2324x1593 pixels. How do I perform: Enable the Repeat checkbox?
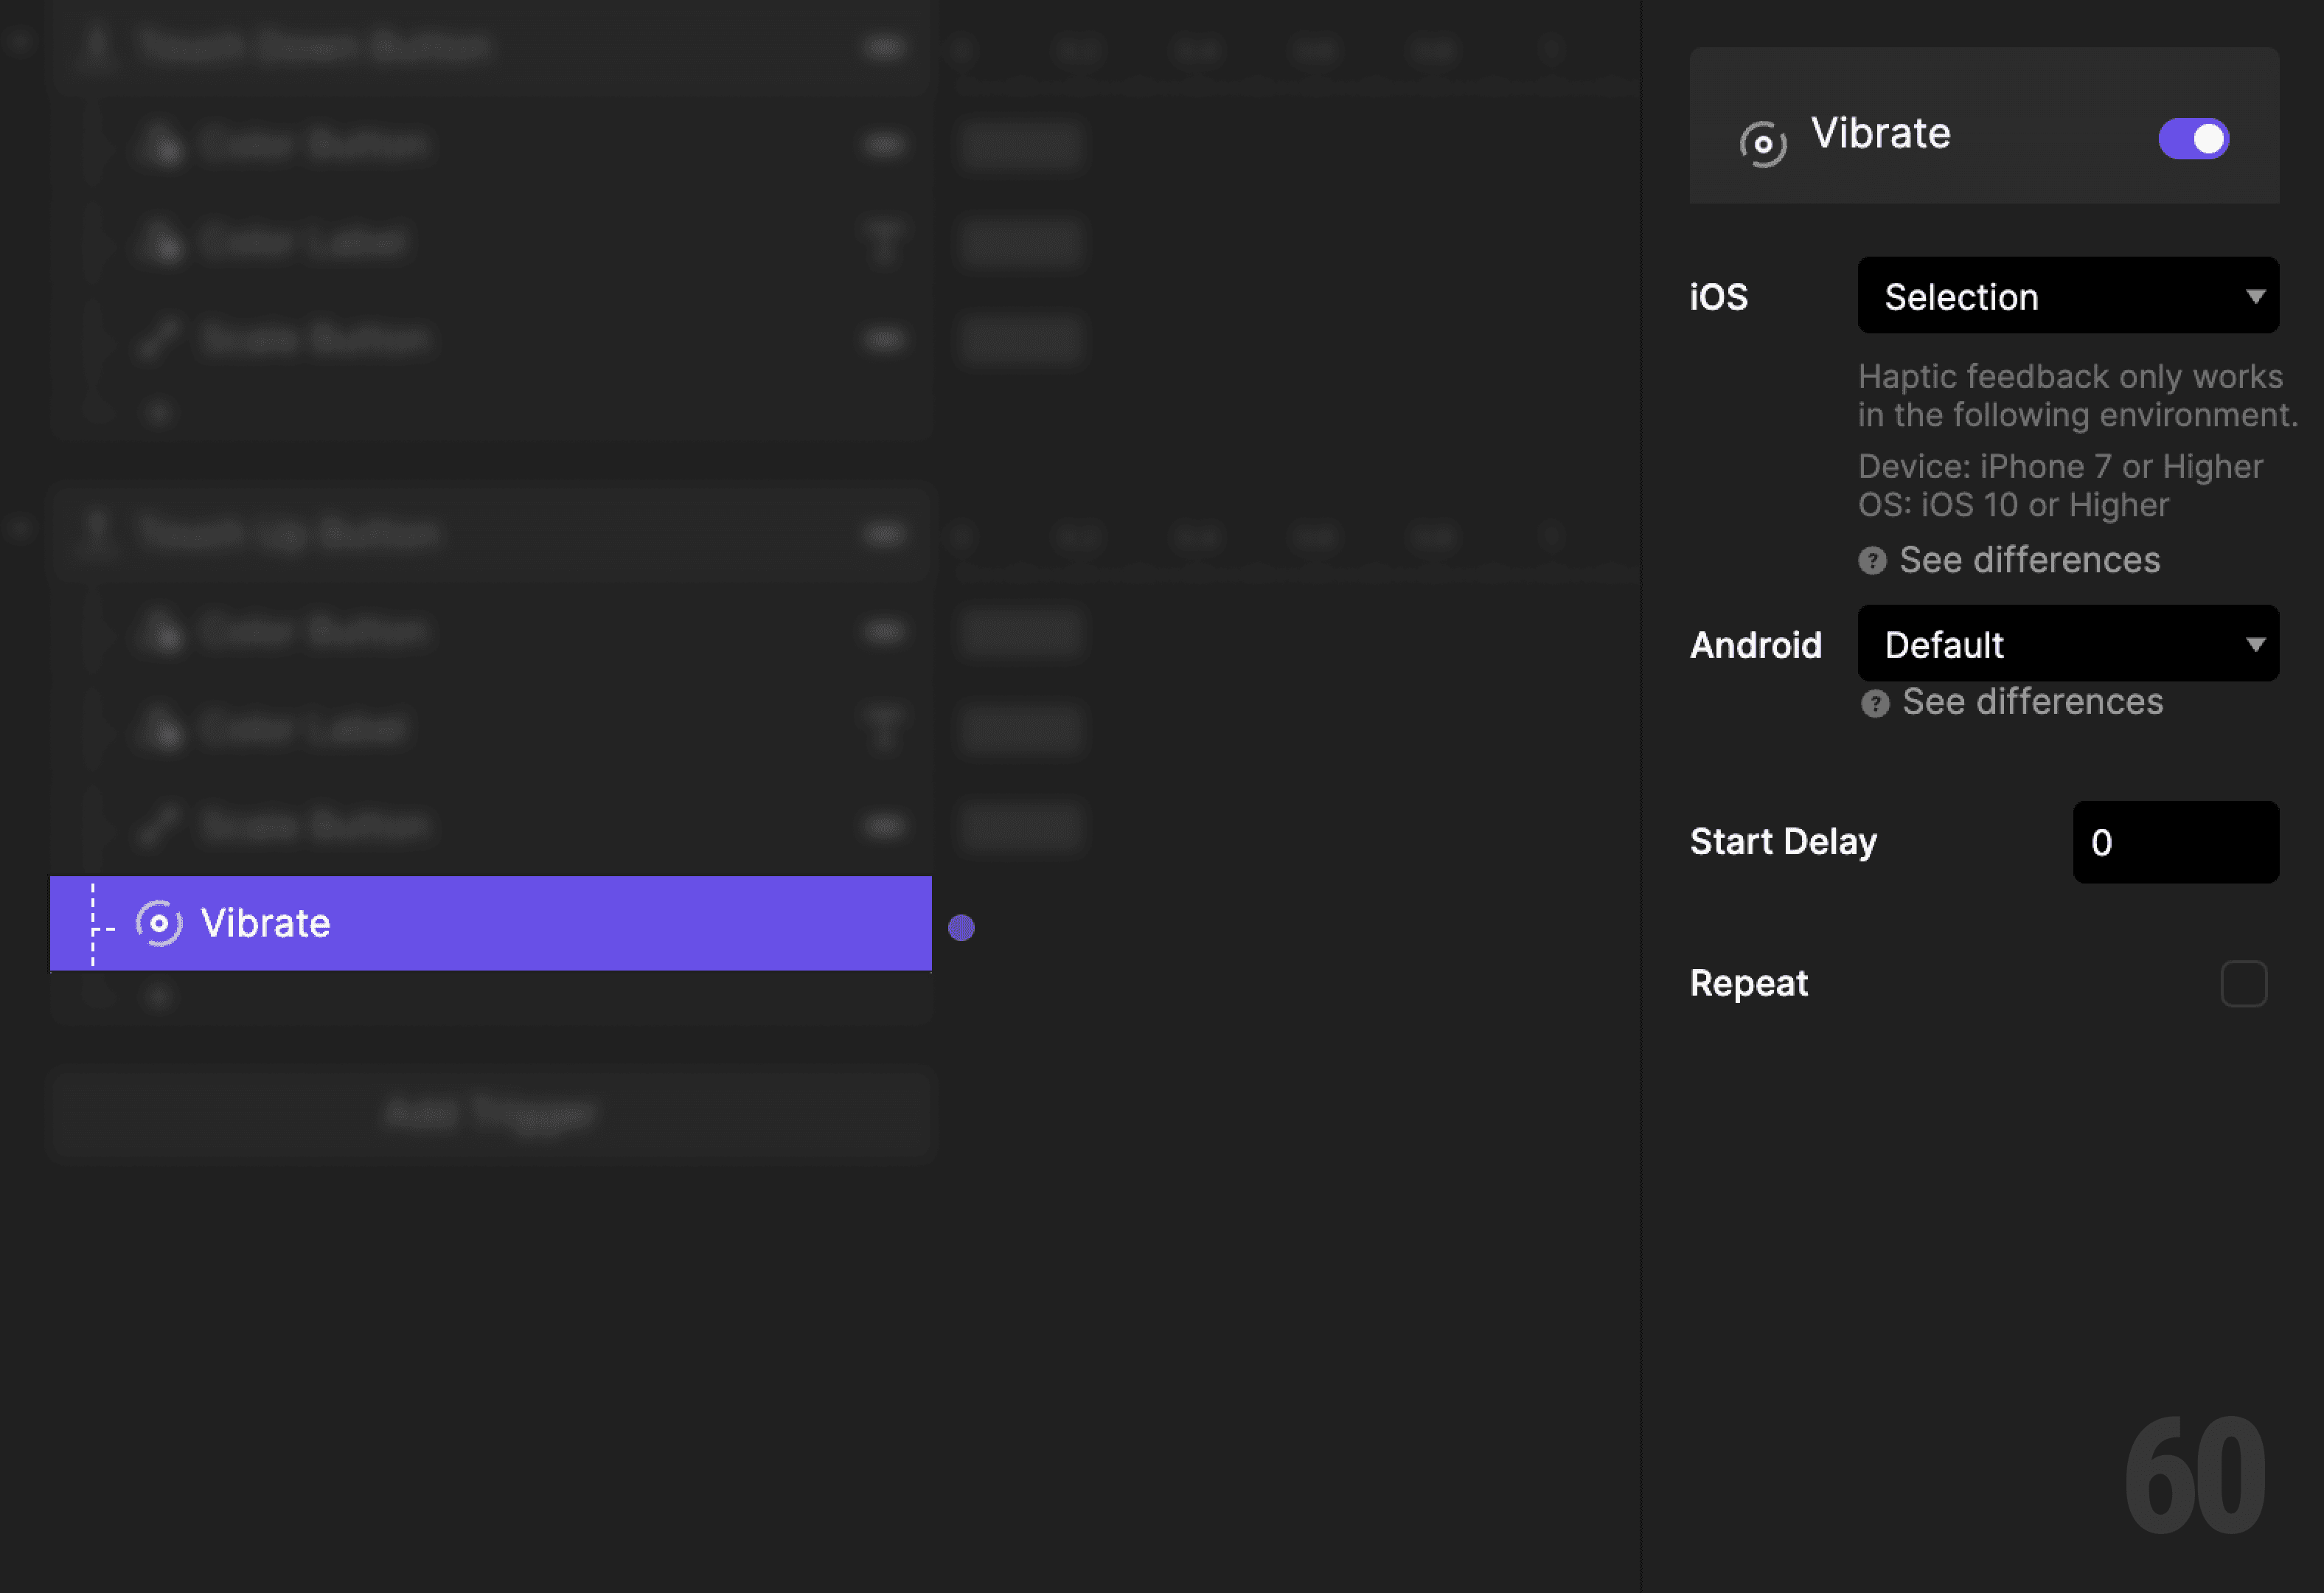[x=2243, y=984]
